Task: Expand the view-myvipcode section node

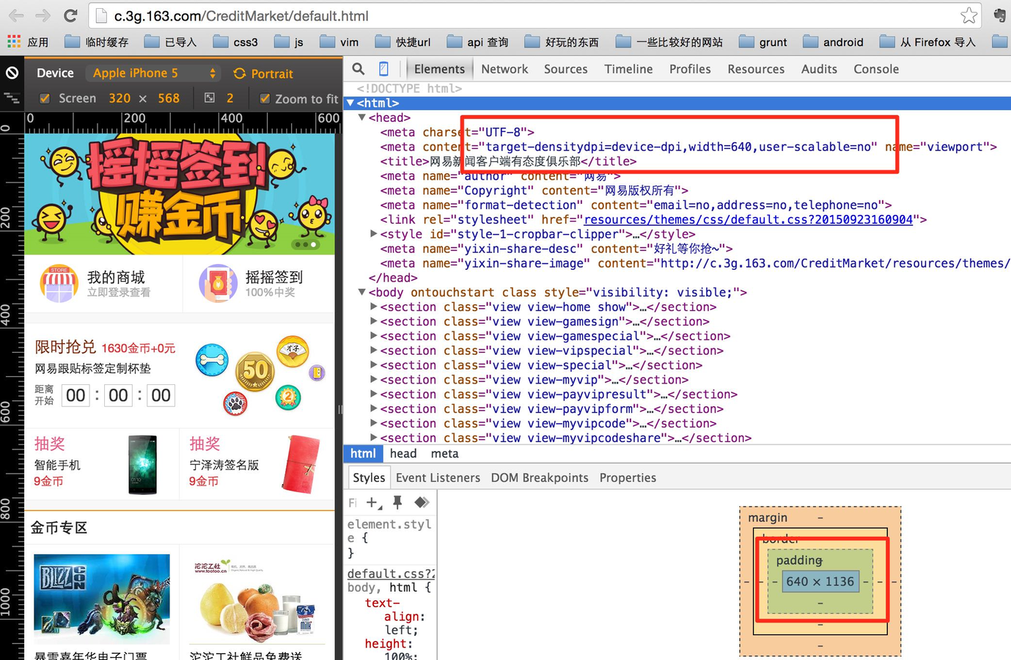Action: pos(374,423)
